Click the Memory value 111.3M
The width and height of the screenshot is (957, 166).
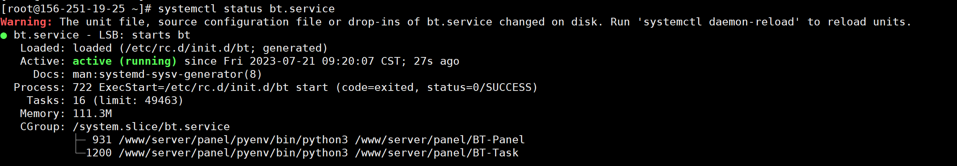click(x=92, y=114)
